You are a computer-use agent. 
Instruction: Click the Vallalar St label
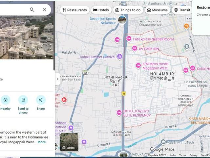click(69, 52)
